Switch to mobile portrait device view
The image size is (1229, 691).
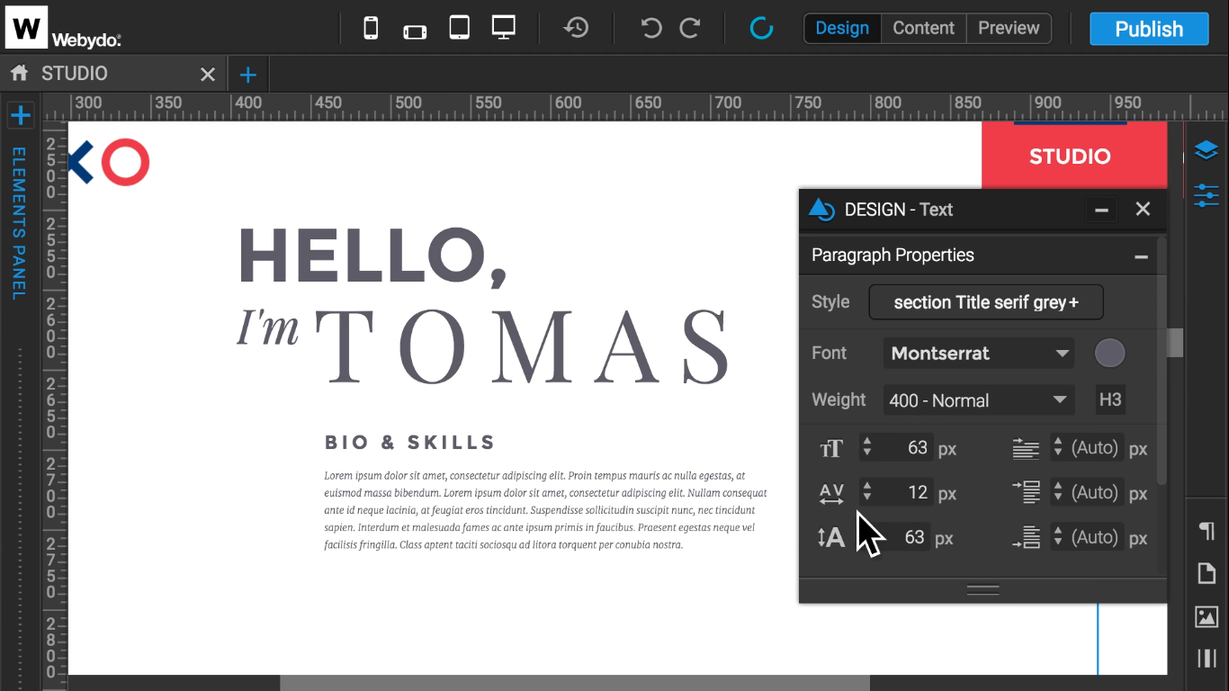coord(371,28)
